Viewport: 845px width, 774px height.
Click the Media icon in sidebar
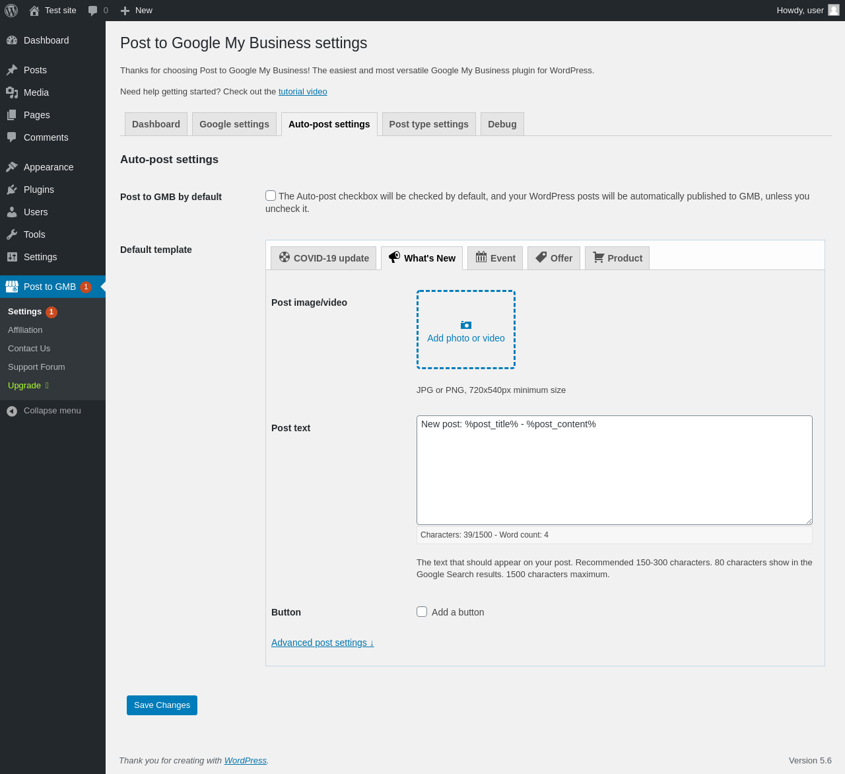(12, 92)
